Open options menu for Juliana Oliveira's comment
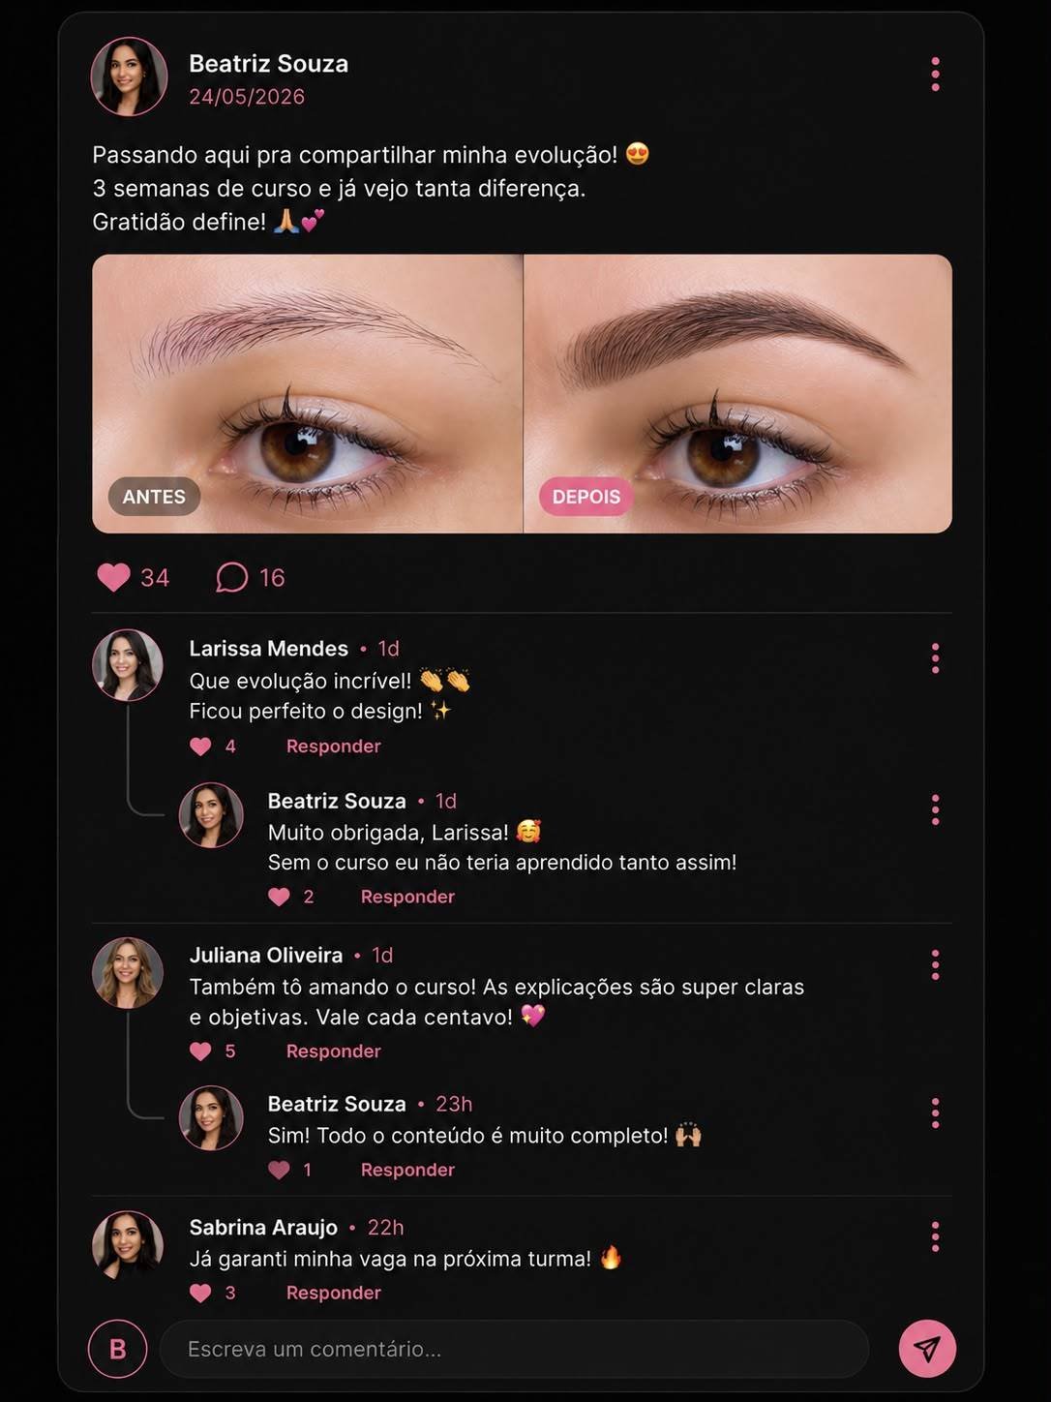Viewport: 1051px width, 1402px height. [935, 965]
